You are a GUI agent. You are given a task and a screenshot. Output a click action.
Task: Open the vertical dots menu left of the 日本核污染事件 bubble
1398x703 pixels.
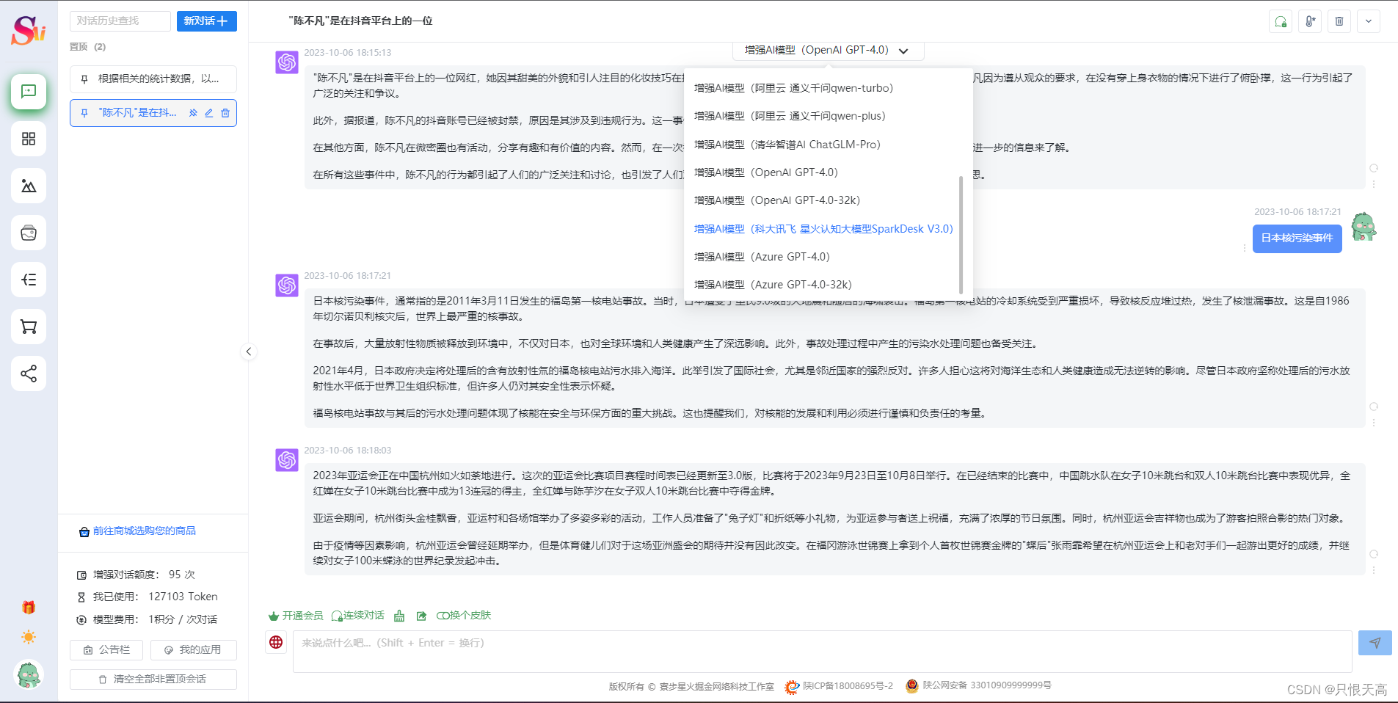1245,248
